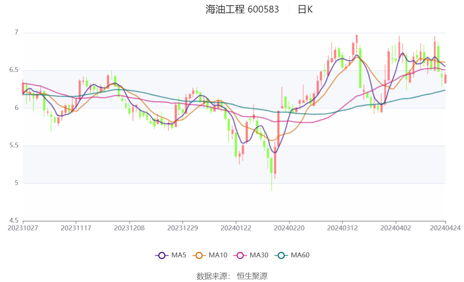Toggle the MA5 legend circle marker
The image size is (464, 282).
(x=162, y=255)
